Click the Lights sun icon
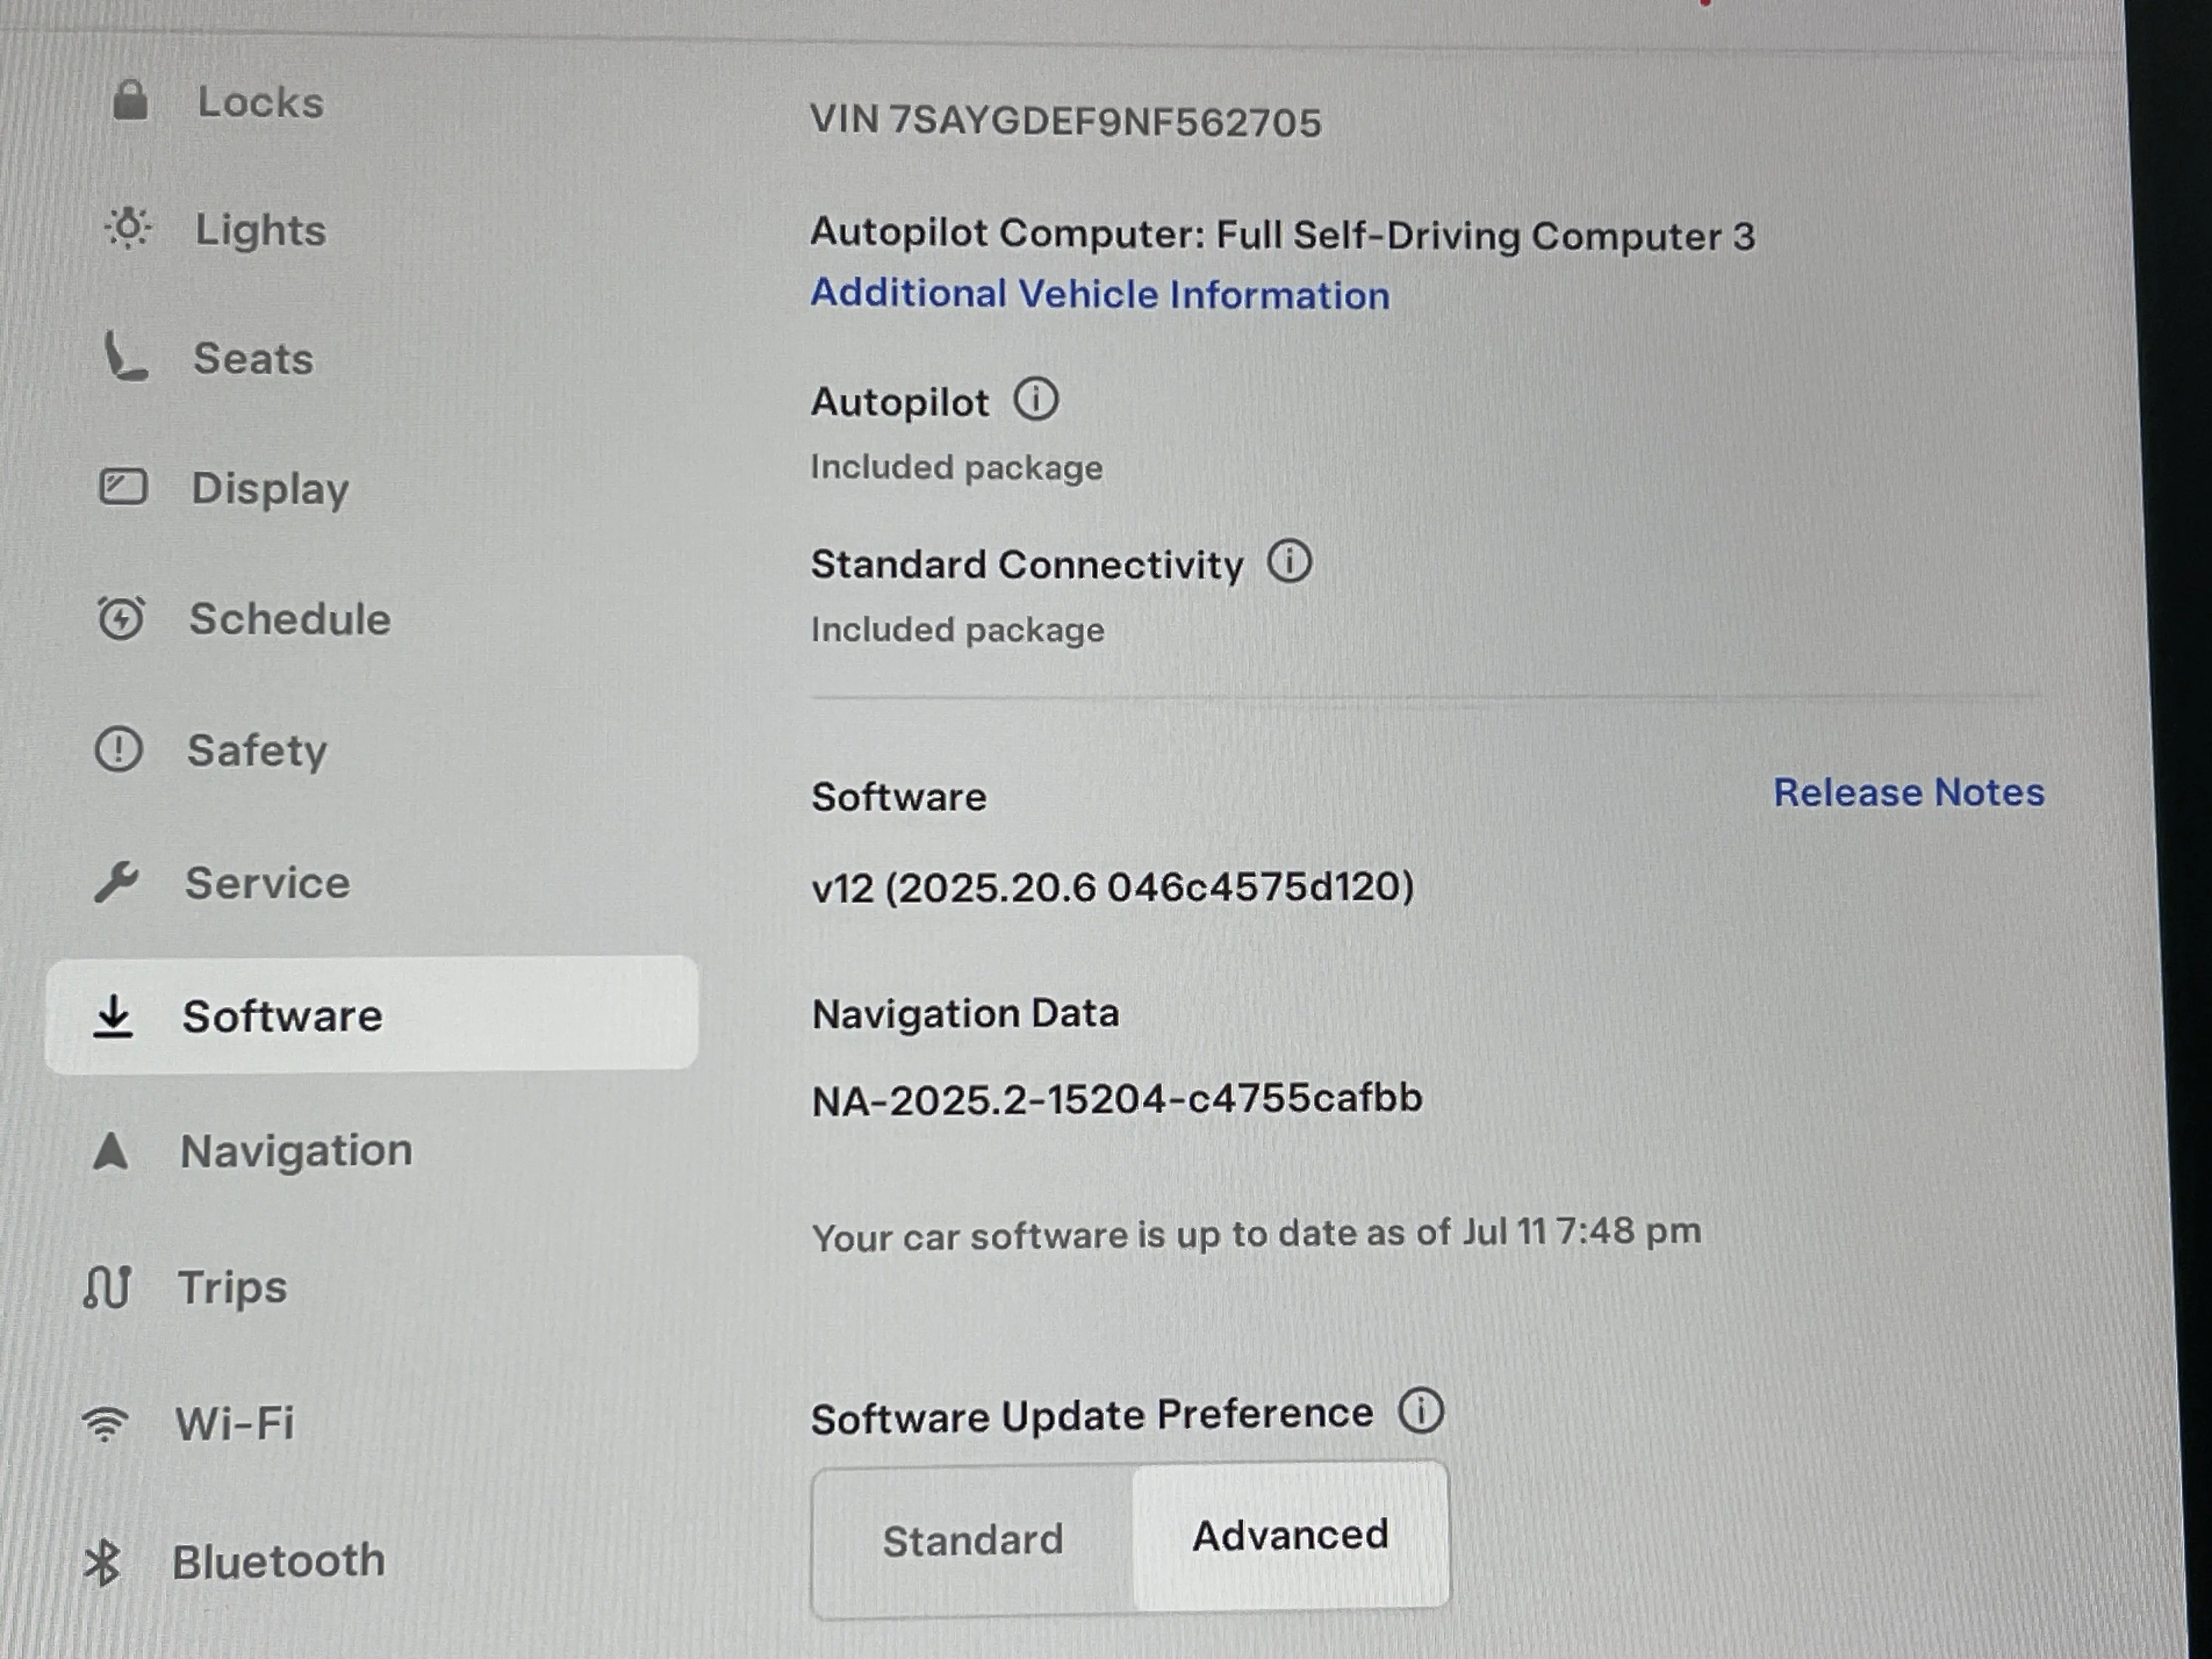This screenshot has width=2212, height=1659. tap(128, 228)
